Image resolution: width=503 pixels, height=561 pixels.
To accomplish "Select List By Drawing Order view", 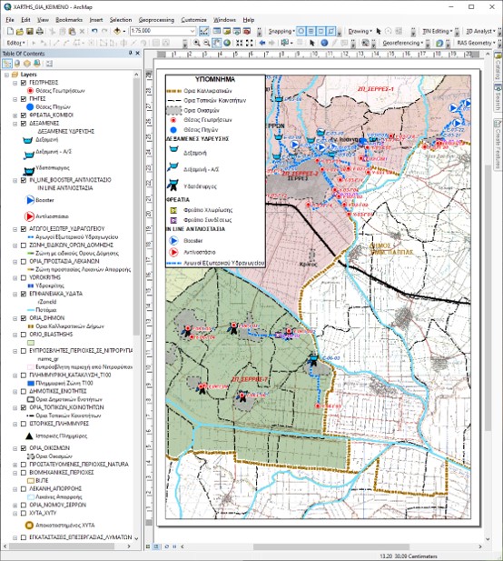I will click(x=6, y=64).
